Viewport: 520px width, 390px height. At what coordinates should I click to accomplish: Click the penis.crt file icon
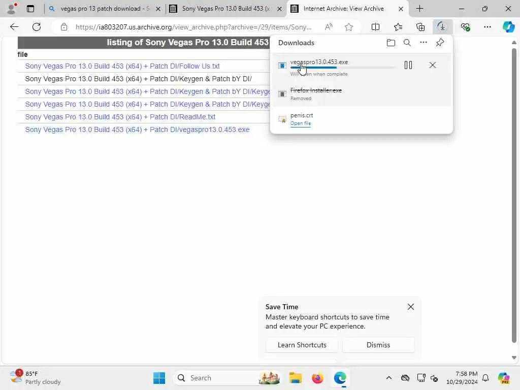pos(282,119)
